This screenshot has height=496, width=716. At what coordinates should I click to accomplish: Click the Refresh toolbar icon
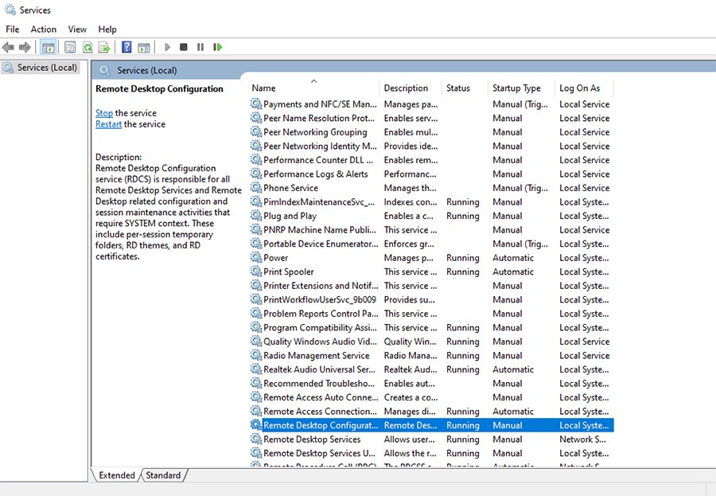(87, 48)
